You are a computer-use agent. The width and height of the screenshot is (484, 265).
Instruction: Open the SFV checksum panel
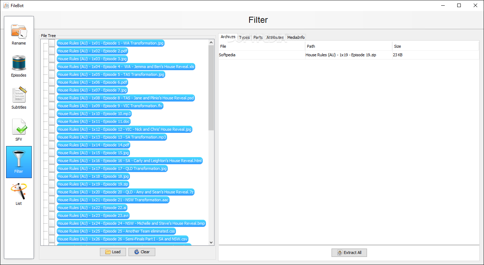click(x=19, y=130)
